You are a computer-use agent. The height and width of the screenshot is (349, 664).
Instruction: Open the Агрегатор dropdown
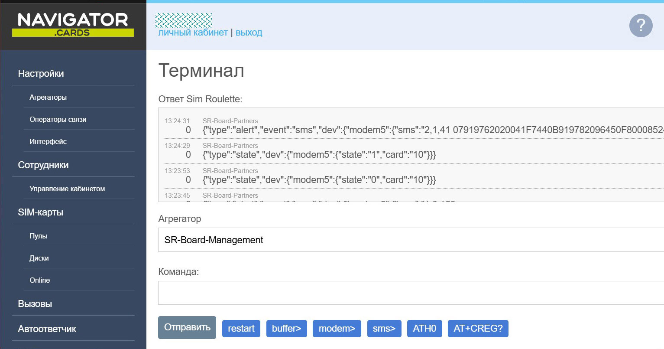point(411,240)
